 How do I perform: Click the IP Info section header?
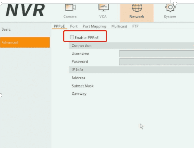77,70
